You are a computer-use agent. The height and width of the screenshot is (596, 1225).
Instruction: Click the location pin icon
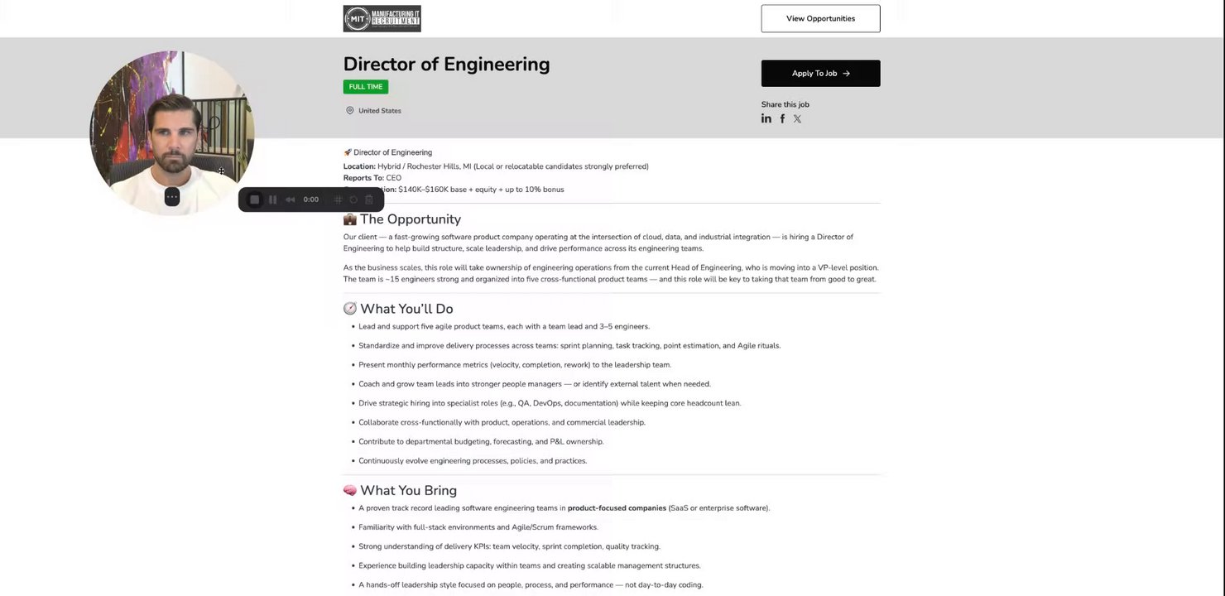tap(350, 111)
